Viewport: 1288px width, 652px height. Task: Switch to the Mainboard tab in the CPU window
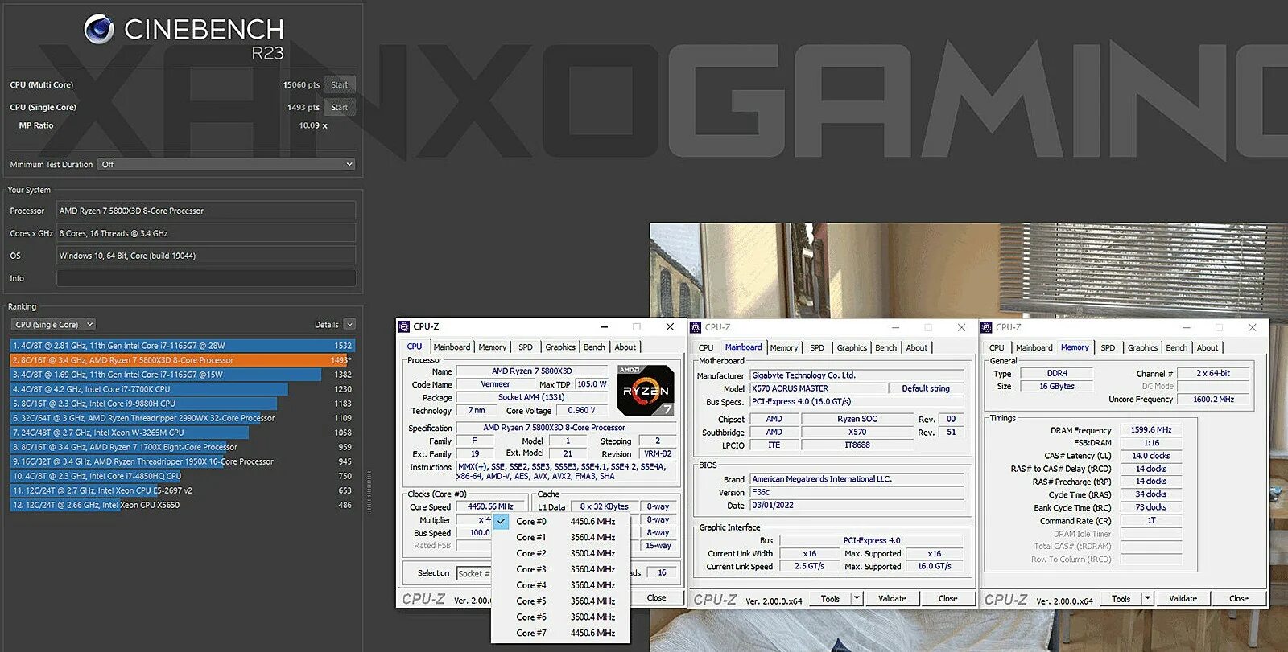452,347
